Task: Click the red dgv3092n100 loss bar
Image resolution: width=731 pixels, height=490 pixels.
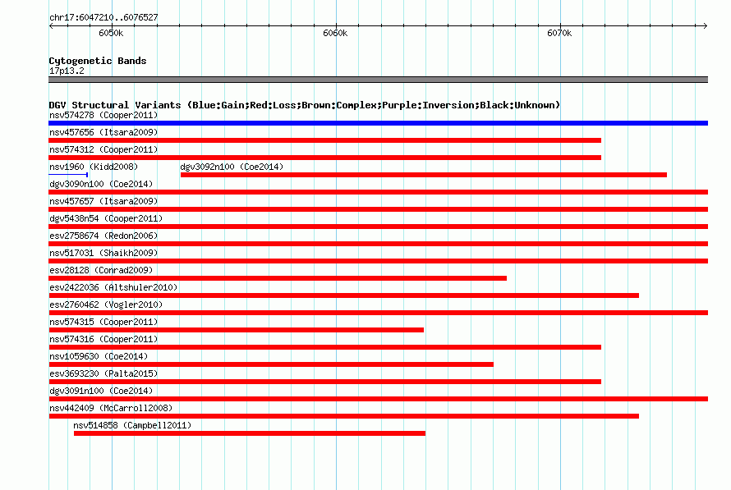Action: point(424,175)
